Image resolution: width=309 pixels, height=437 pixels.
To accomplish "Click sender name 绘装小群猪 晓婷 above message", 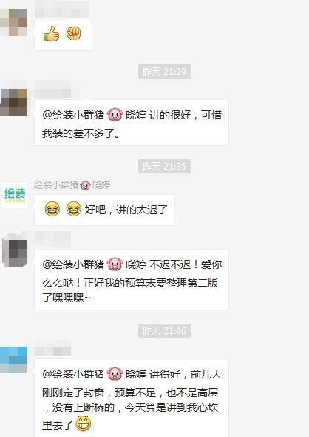I will coord(72,185).
